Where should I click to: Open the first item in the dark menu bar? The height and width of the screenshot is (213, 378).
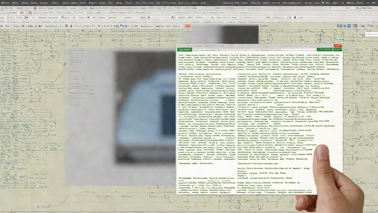5,3
